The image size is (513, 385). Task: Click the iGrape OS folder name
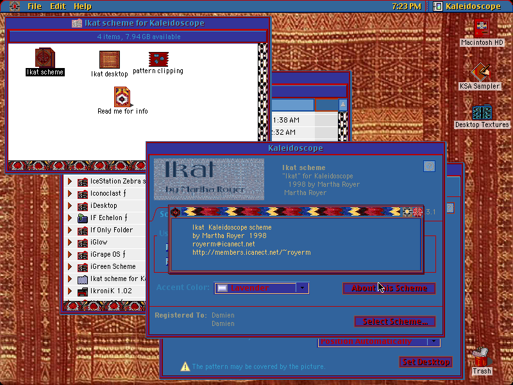pyautogui.click(x=108, y=254)
